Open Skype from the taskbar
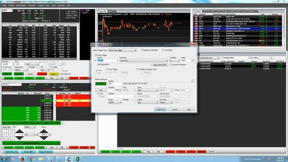288x162 pixels. click(x=50, y=159)
